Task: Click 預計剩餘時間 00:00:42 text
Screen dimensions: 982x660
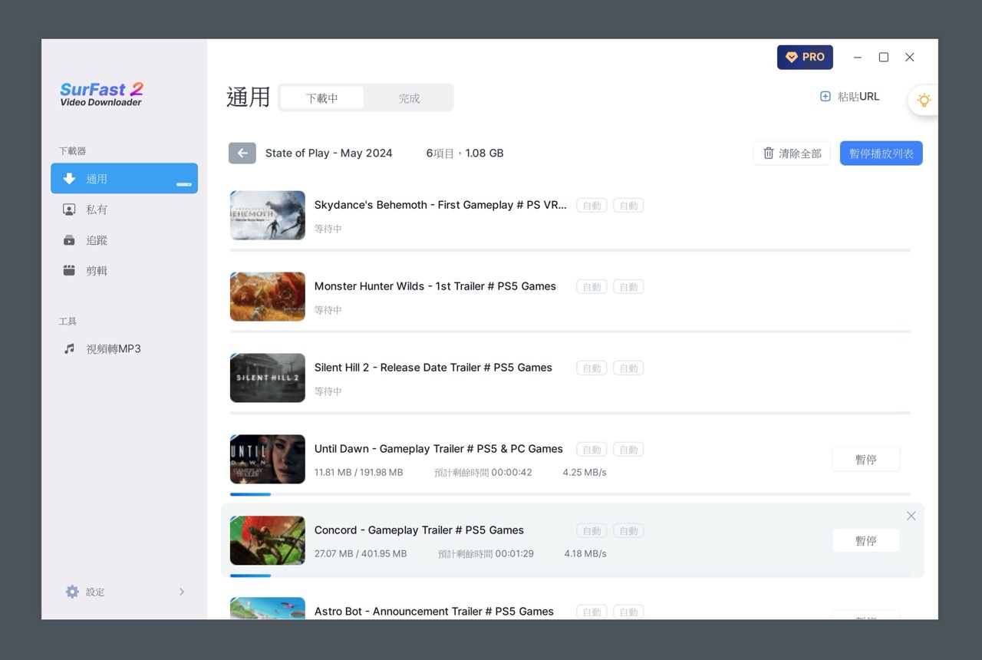Action: tap(483, 472)
